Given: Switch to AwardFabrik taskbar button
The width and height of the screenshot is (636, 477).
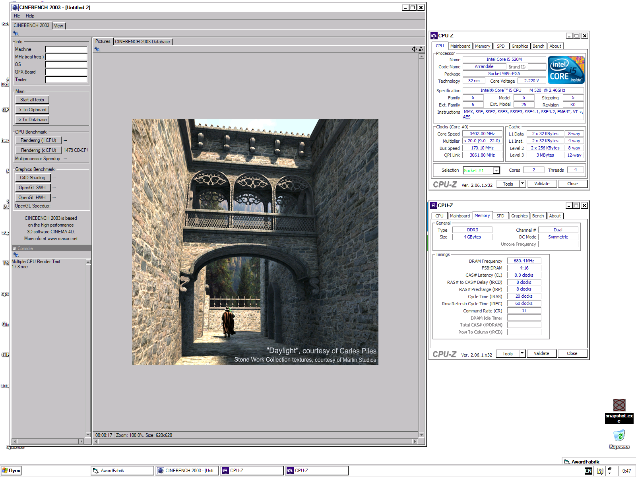Looking at the screenshot, I should click(122, 471).
